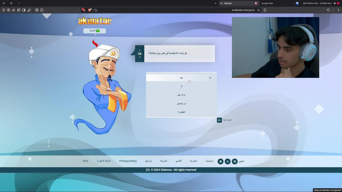Open the X social icon
Screen dimensions: 342x192
click(228, 161)
